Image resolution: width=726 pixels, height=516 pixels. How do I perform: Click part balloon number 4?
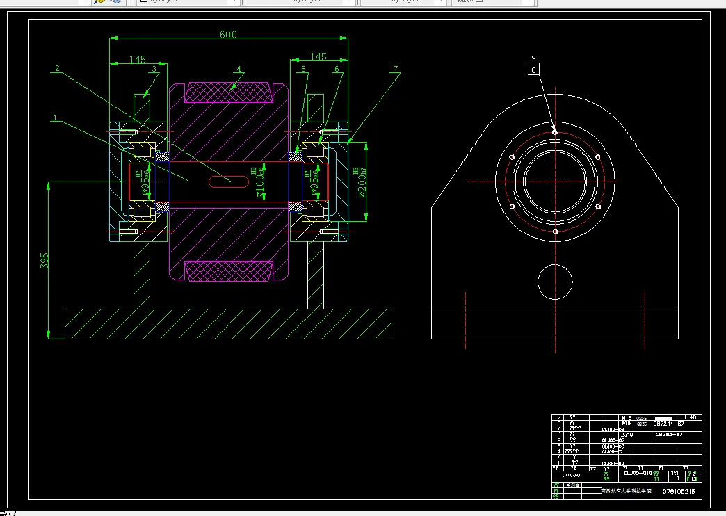coord(239,69)
